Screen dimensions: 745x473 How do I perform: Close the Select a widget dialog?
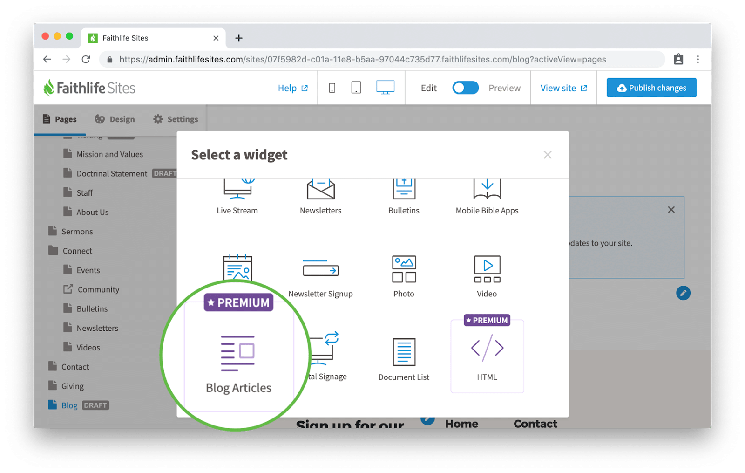548,155
